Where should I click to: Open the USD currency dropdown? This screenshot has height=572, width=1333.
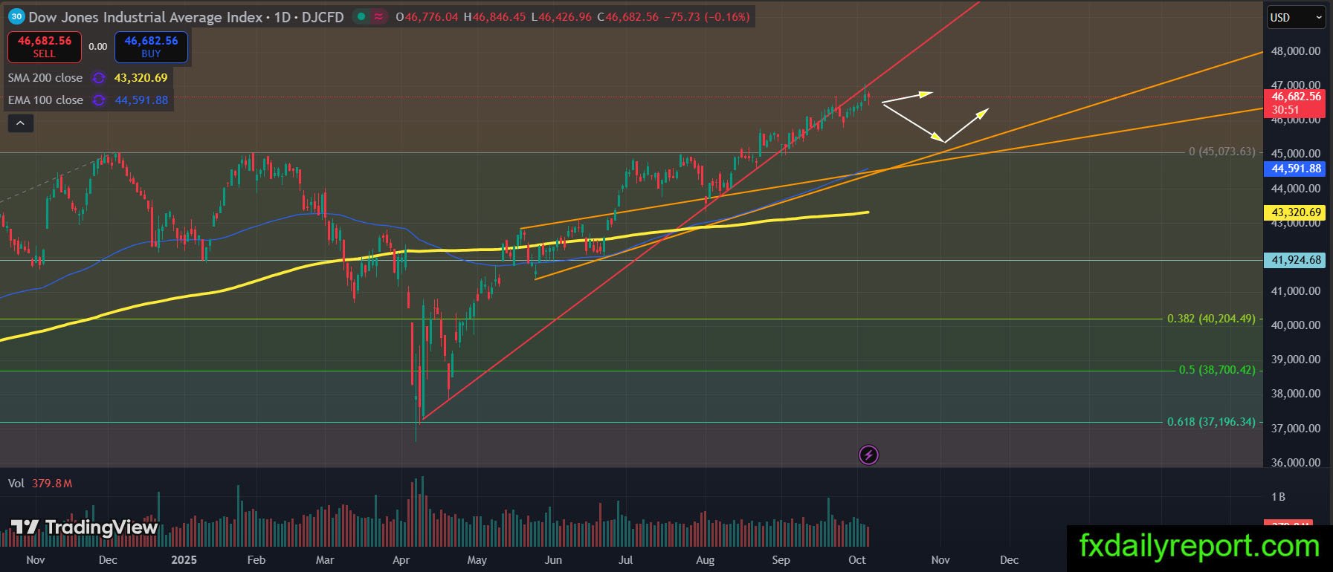point(1296,17)
